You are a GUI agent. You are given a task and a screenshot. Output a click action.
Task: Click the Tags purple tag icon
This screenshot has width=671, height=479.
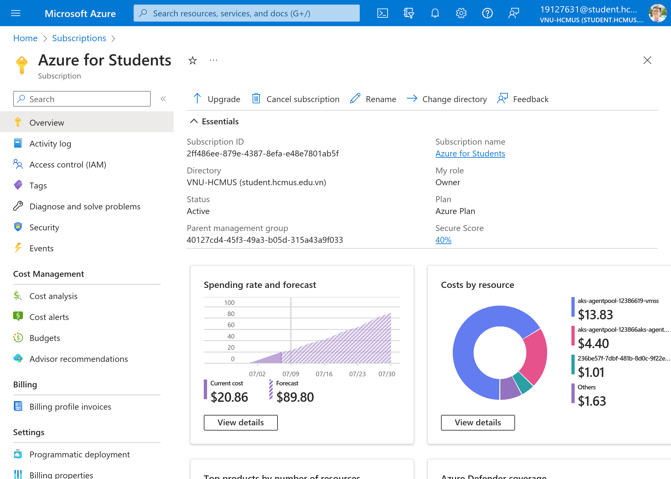18,185
